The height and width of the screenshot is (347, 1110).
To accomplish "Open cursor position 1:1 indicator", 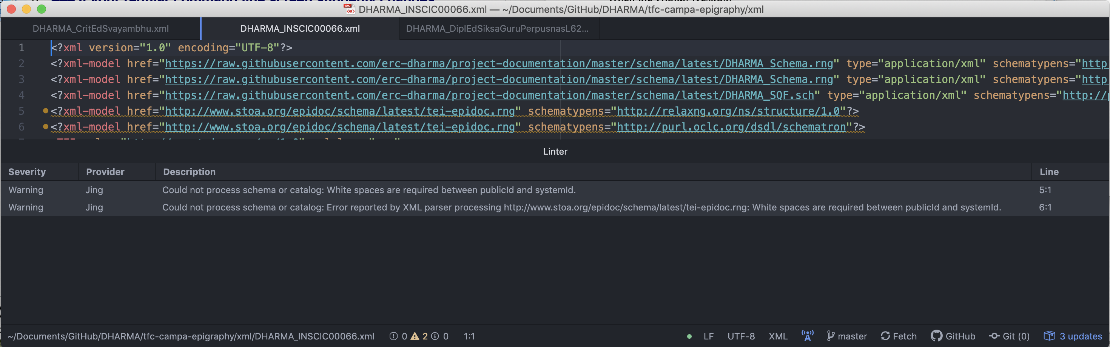I will click(469, 336).
